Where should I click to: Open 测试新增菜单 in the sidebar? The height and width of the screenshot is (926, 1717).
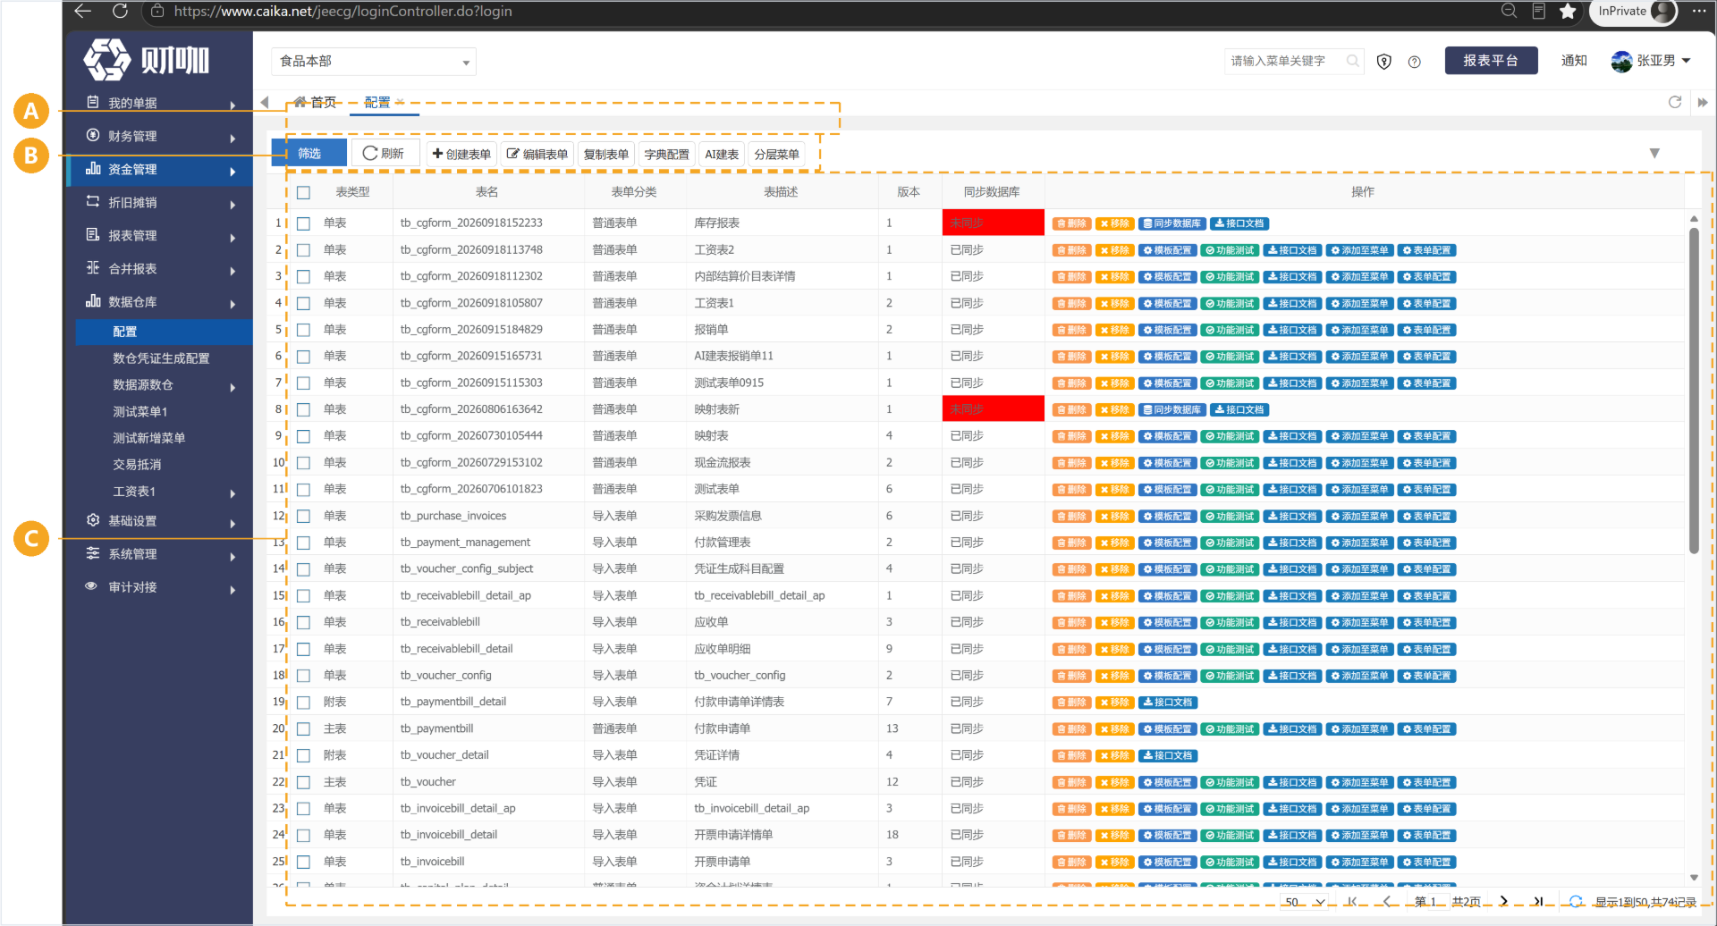tap(148, 437)
